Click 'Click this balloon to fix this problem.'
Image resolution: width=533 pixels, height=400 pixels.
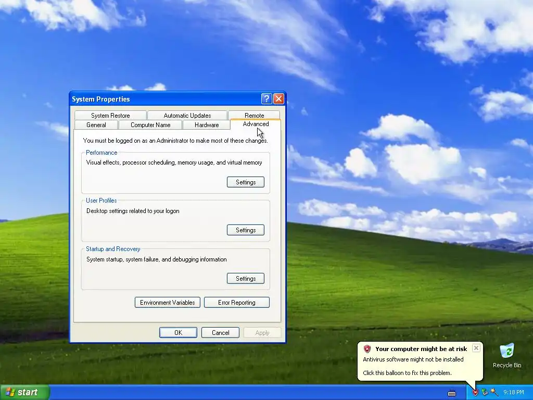[407, 373]
